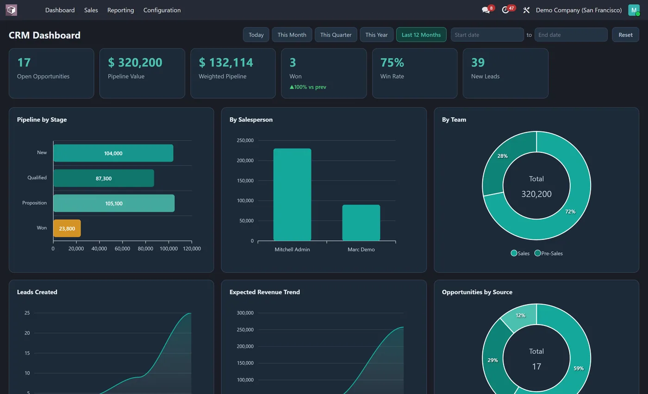Select the Marc Demo bar

(x=361, y=223)
